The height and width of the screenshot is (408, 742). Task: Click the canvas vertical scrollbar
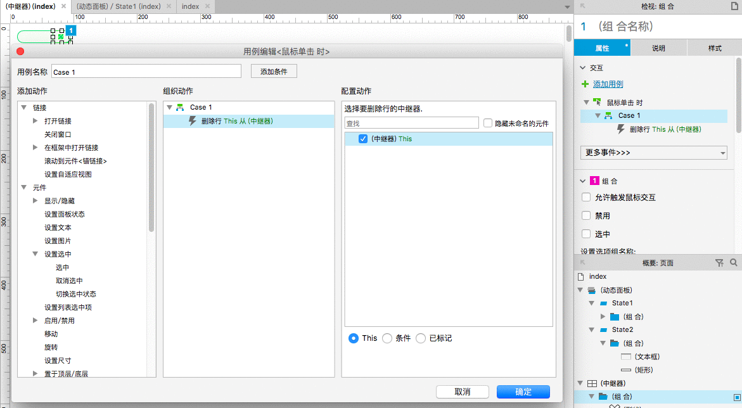tap(569, 34)
